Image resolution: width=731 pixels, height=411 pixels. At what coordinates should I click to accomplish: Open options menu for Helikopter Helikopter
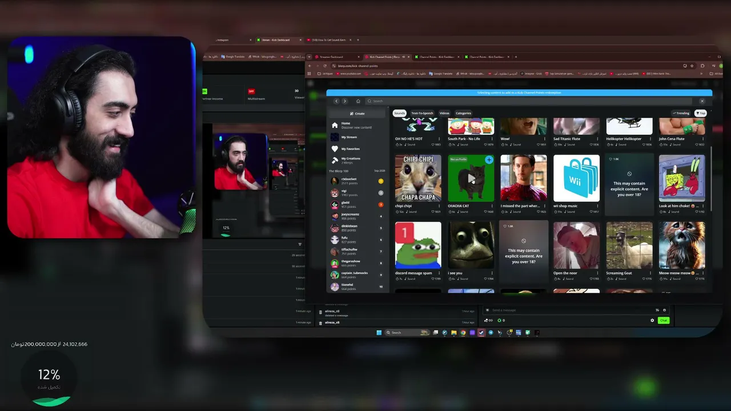click(x=650, y=139)
